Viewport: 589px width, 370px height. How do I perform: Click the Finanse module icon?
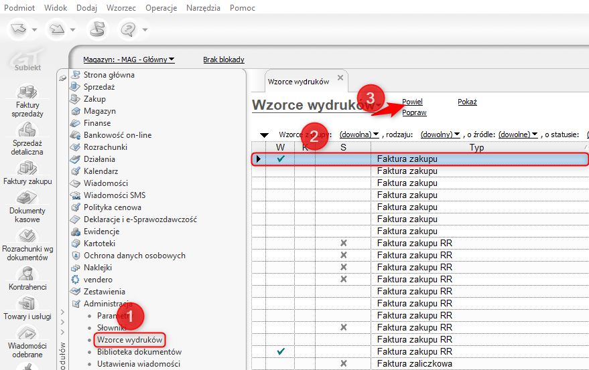pos(76,123)
